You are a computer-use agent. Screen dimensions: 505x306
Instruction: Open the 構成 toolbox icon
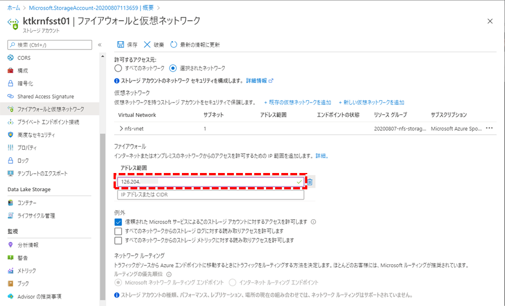pyautogui.click(x=11, y=70)
